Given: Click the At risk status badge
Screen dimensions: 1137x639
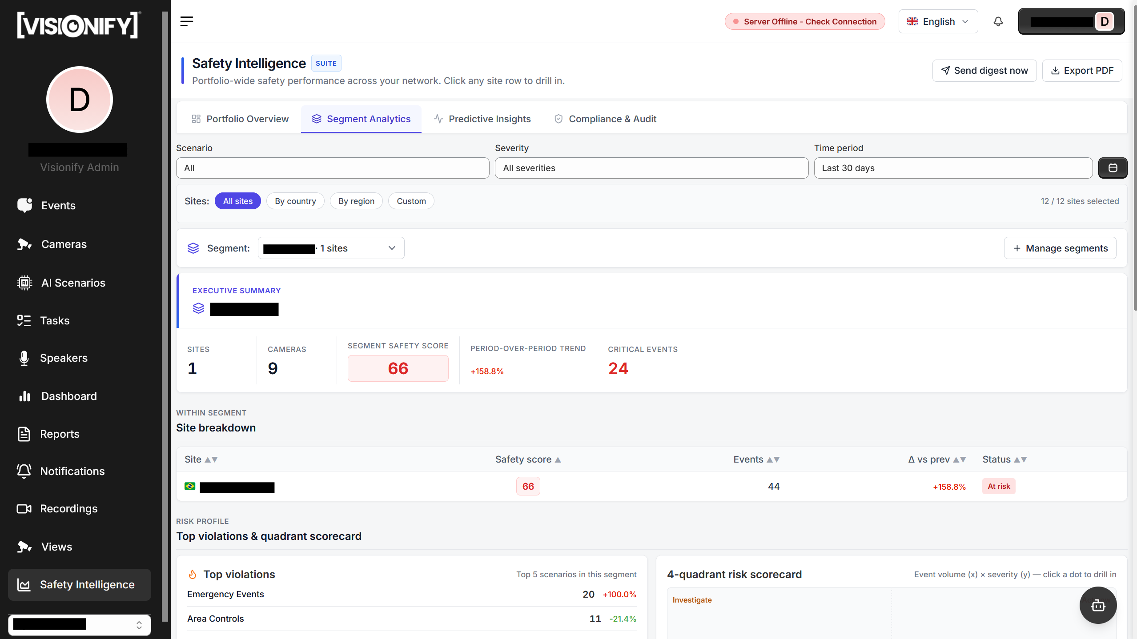Looking at the screenshot, I should 999,486.
